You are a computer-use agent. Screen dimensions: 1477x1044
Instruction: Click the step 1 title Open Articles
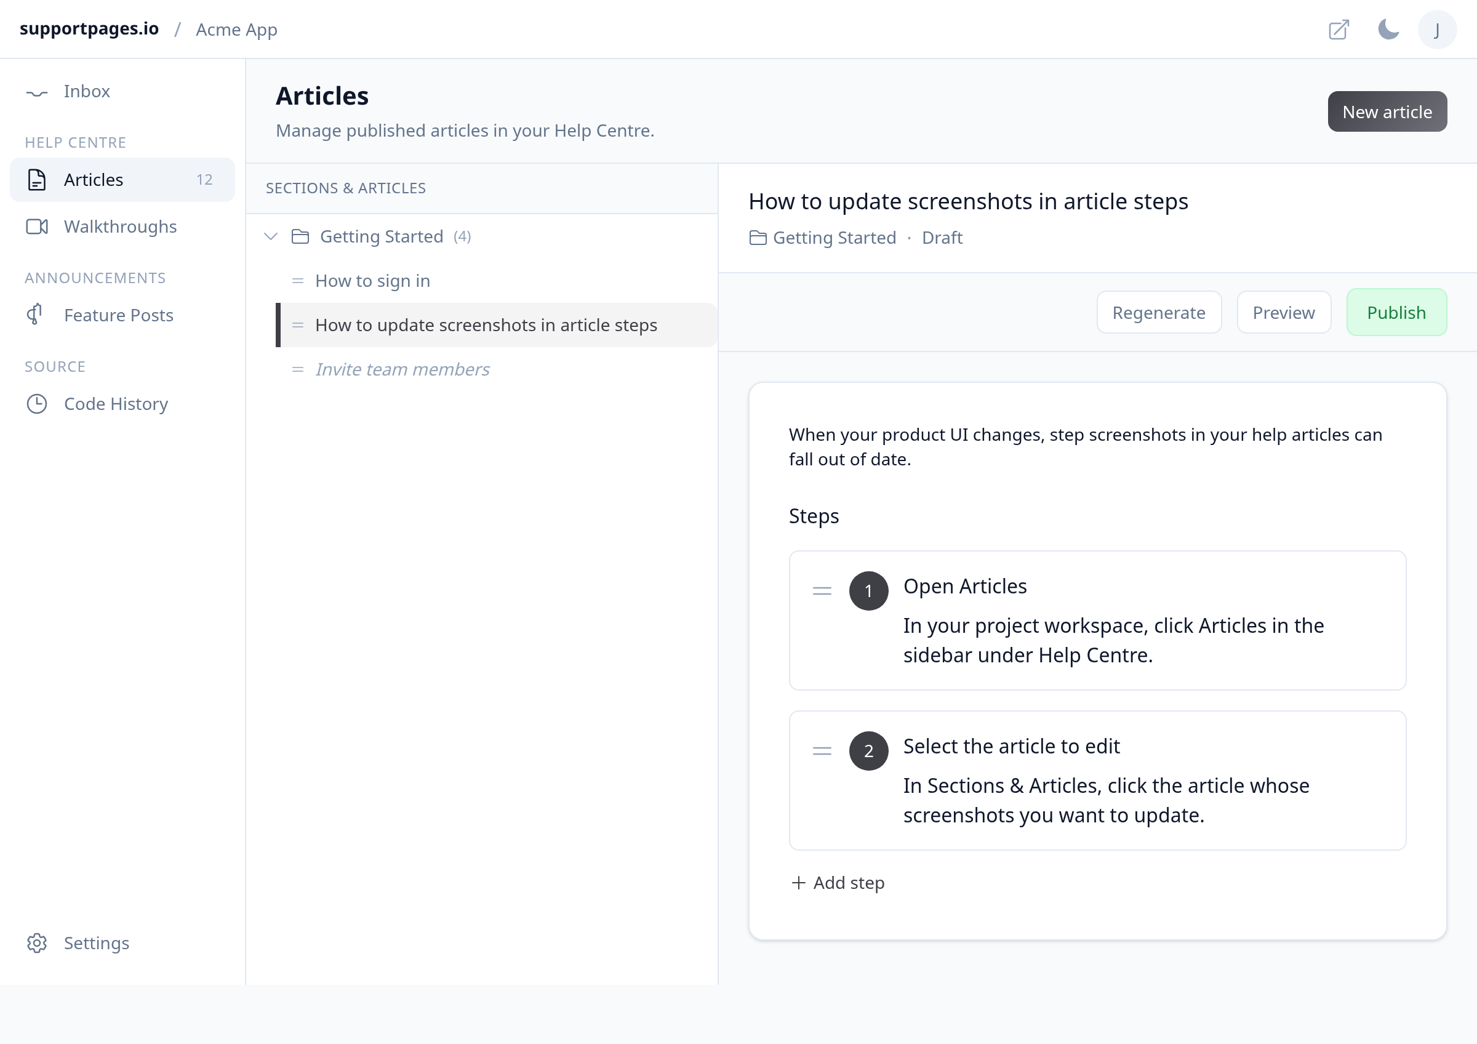pos(964,586)
